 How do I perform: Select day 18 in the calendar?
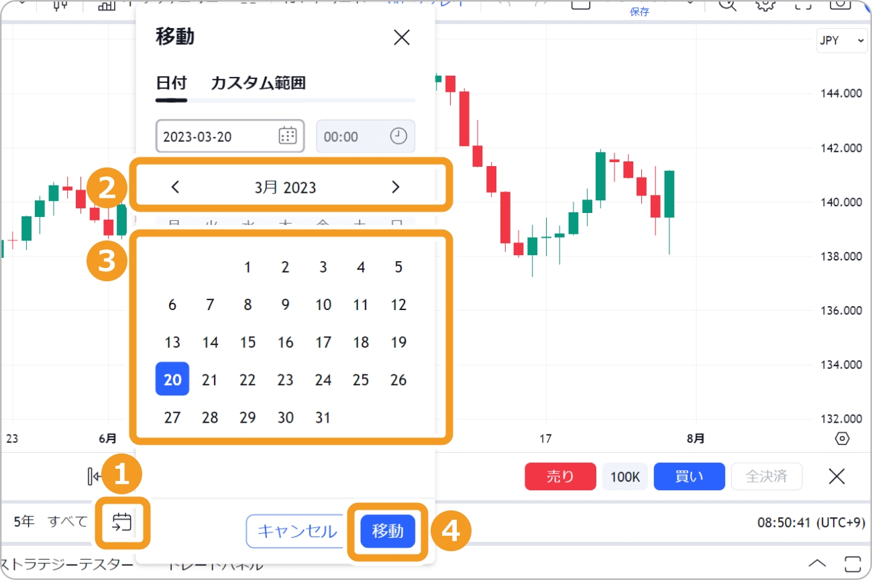pos(361,342)
